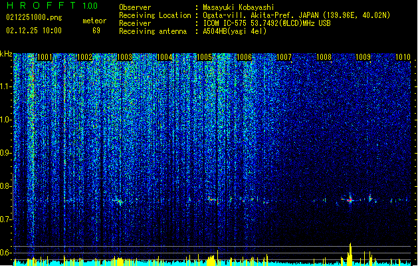Click the 1002 time marker

click(84, 57)
